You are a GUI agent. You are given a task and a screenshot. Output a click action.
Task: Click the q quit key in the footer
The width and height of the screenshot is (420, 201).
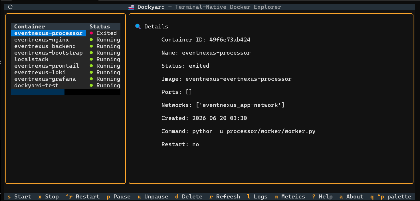(x=372, y=197)
